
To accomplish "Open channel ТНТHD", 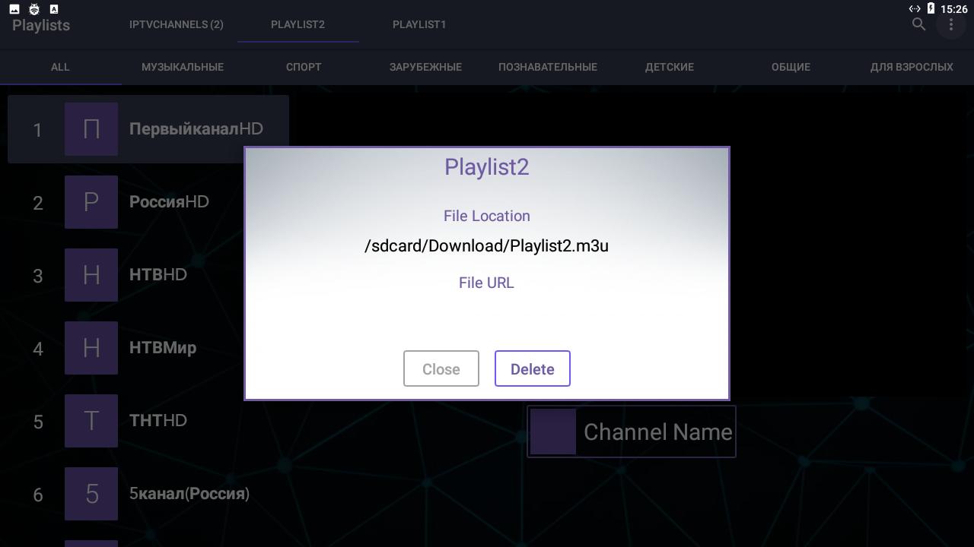I will (148, 421).
